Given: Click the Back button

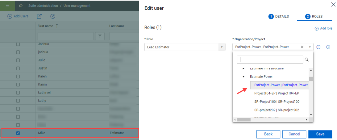Looking at the screenshot, I should point(268,134).
